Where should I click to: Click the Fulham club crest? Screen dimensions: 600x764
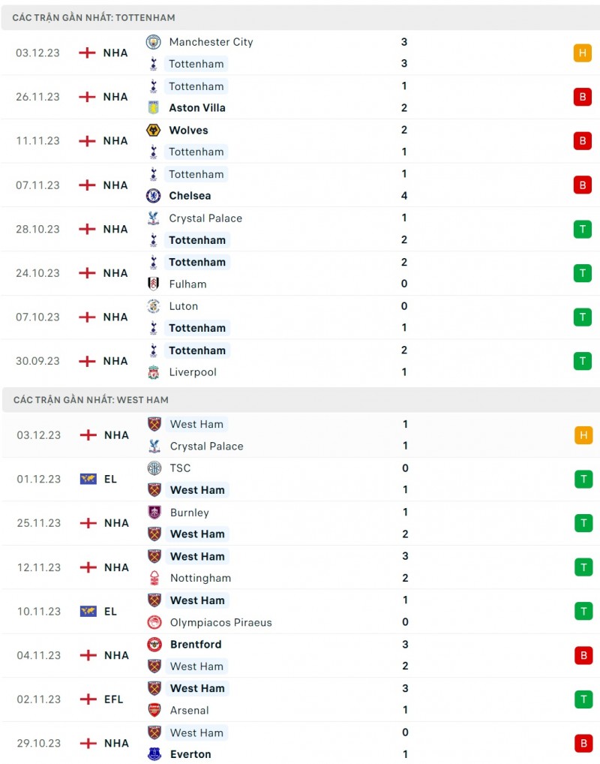coord(153,284)
